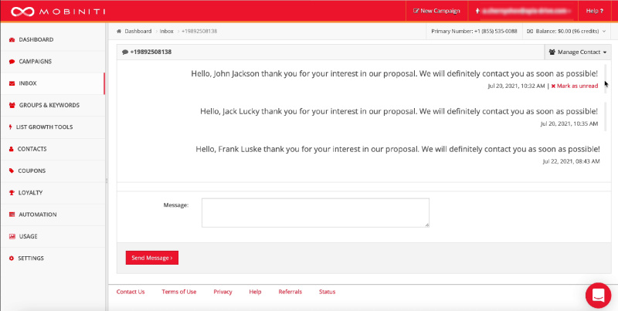Click the Loyalty trophy icon

pos(11,192)
